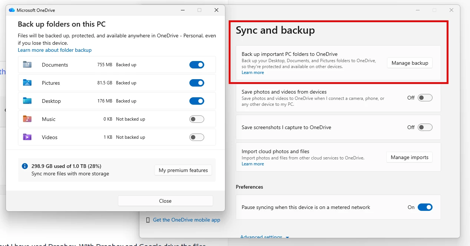Screen dimensions: 470x246
Task: Click Manage imports button
Action: [x=409, y=157]
